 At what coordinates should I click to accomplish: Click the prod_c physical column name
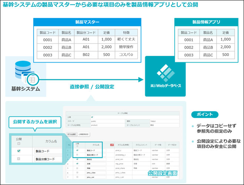(x=118, y=151)
